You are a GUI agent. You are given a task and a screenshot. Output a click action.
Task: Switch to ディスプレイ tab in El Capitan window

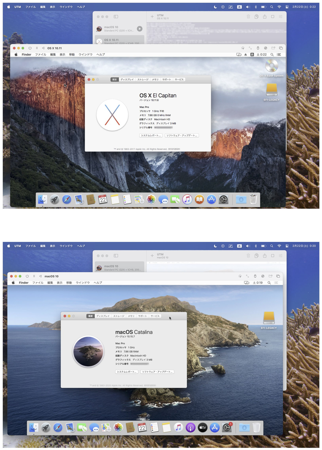pos(127,79)
